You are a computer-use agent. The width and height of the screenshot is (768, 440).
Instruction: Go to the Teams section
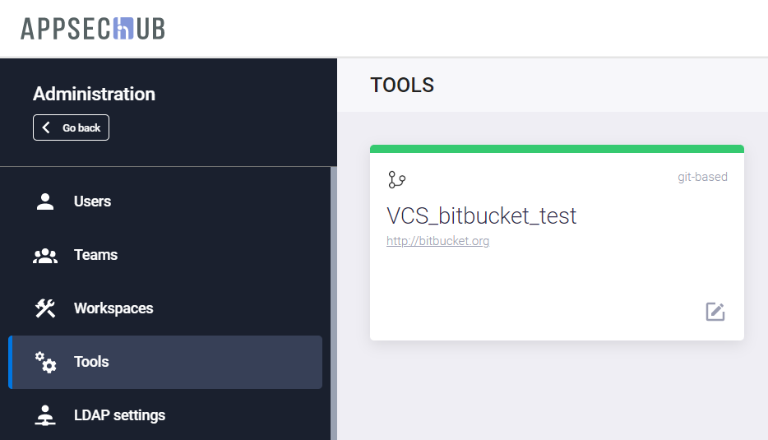[x=95, y=255]
